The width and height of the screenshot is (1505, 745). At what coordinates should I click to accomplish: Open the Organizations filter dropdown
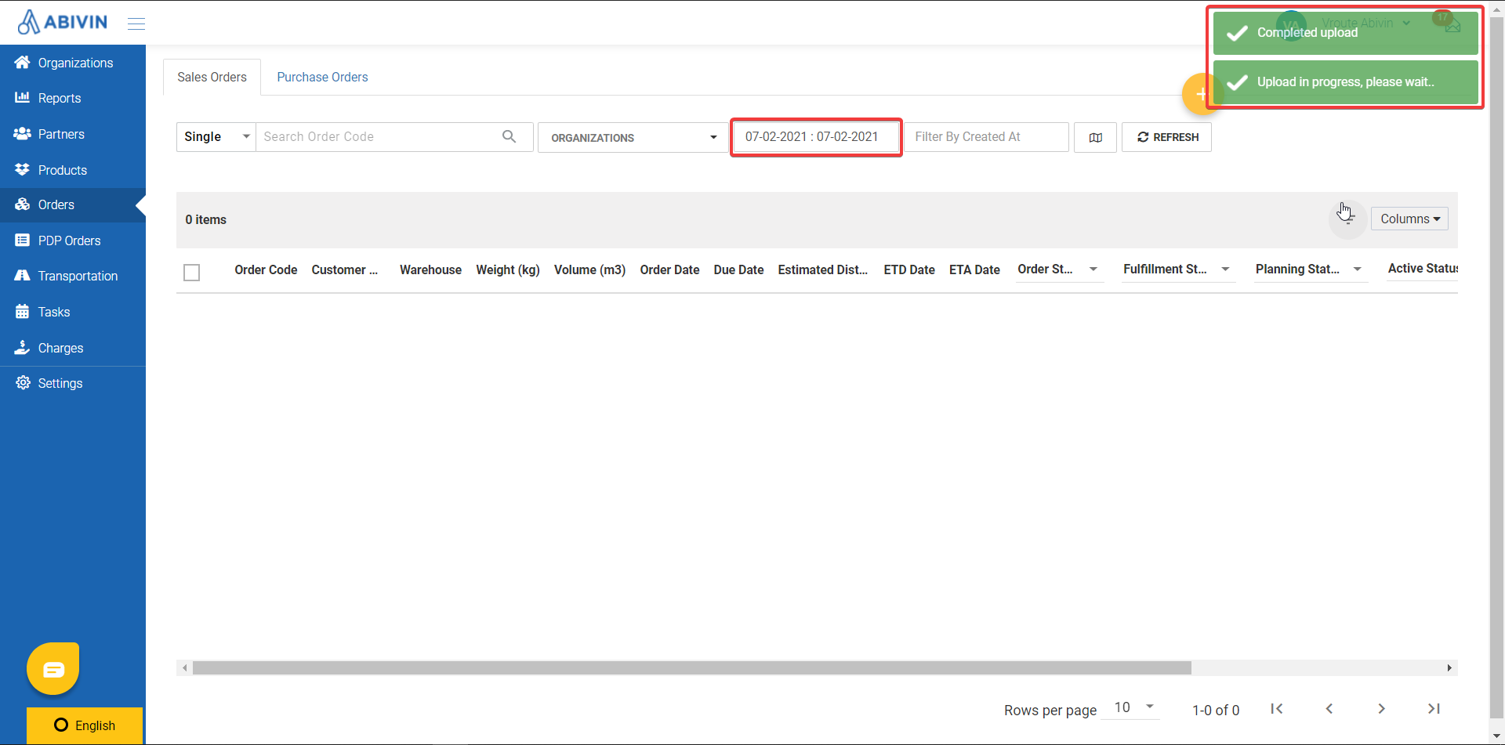coord(633,137)
